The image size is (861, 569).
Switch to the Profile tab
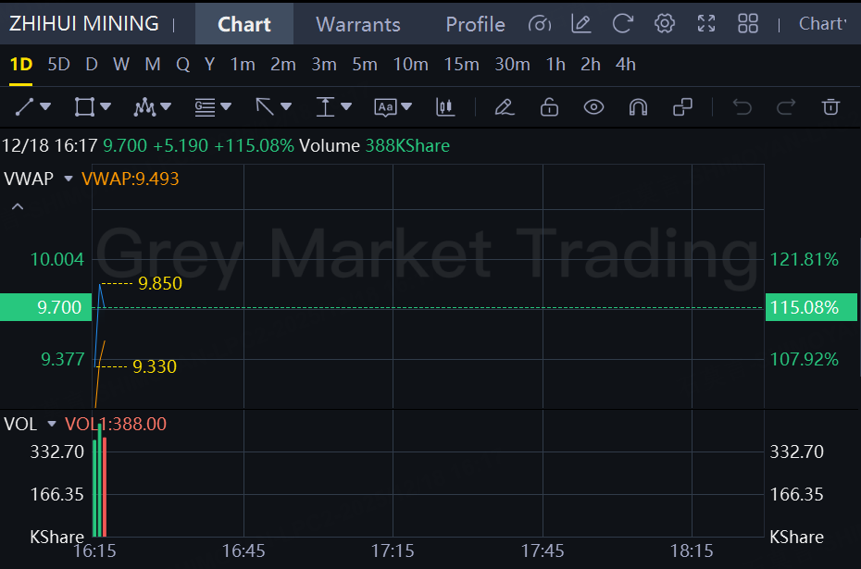[x=475, y=24]
